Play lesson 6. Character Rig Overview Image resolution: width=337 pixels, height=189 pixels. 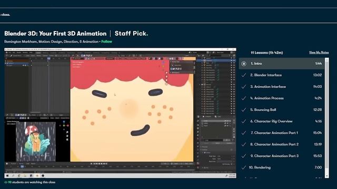point(282,121)
